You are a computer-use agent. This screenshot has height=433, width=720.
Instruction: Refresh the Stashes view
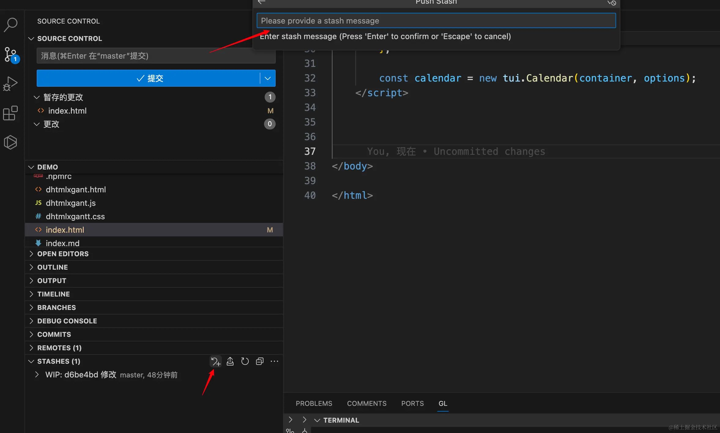(x=245, y=362)
